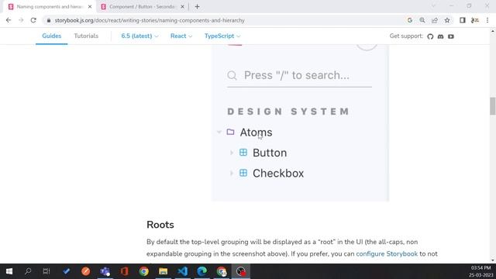
Task: Collapse the Atoms folder arrow
Action: (219, 133)
